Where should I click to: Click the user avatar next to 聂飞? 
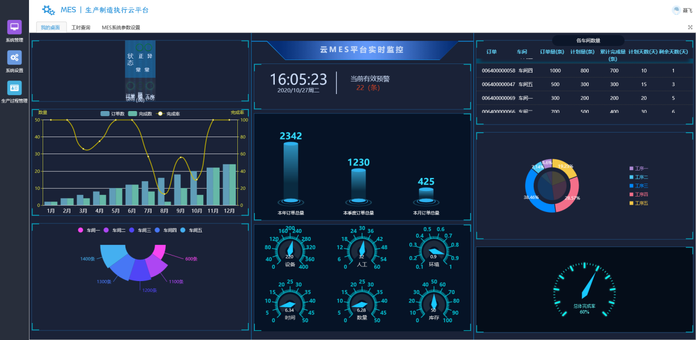676,10
